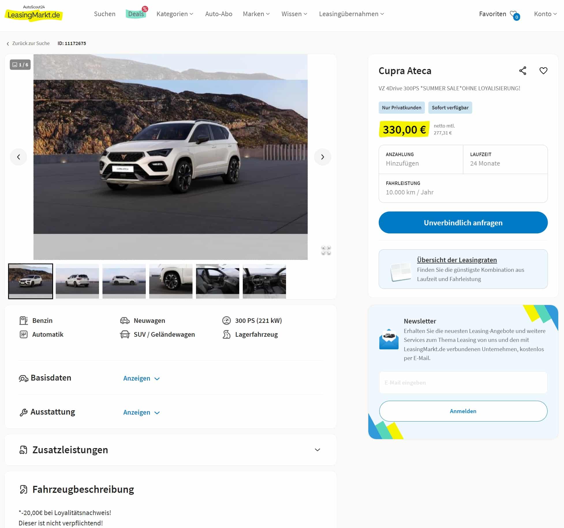This screenshot has height=528, width=564.
Task: Click the Lagerfahrzeug road icon
Action: point(227,334)
